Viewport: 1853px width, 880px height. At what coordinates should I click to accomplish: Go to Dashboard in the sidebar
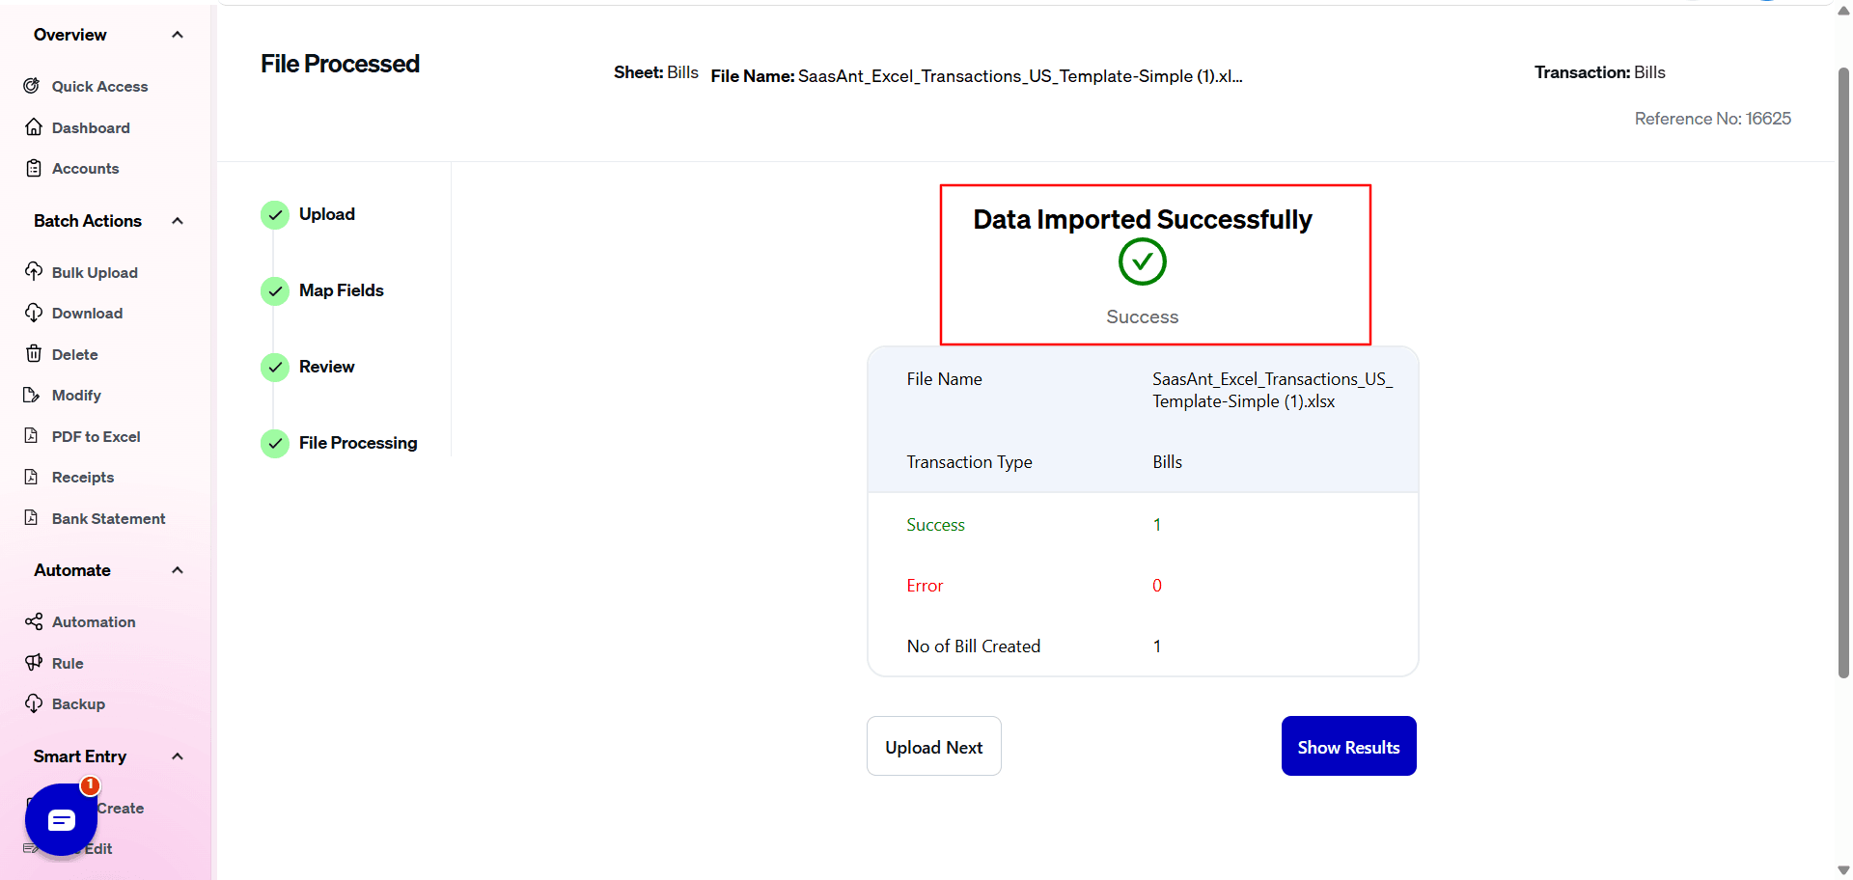[91, 127]
